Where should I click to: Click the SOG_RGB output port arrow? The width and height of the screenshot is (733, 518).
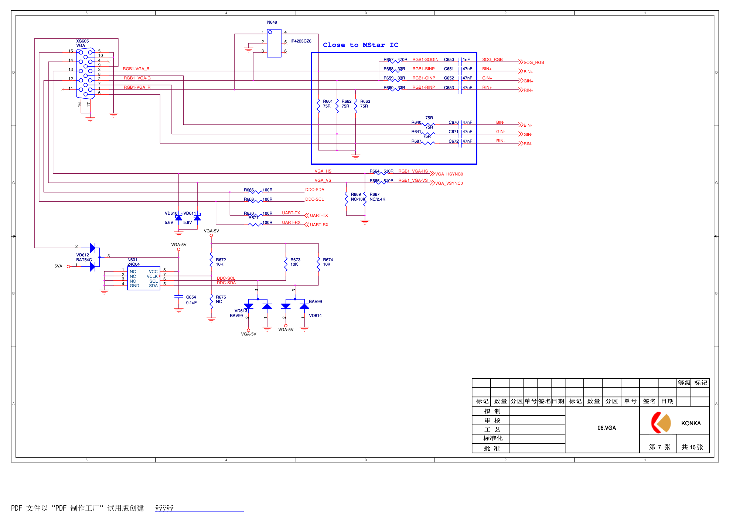[521, 62]
